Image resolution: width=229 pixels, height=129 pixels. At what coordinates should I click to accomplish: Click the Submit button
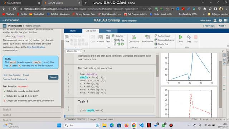click(53, 77)
